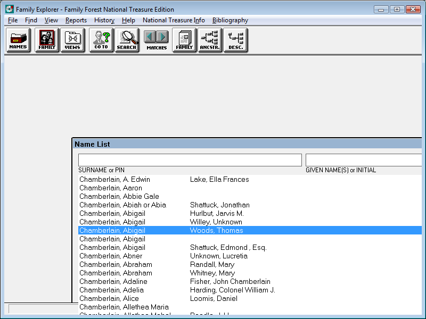Open National Treasure Info menu
The height and width of the screenshot is (319, 426).
[x=174, y=20]
